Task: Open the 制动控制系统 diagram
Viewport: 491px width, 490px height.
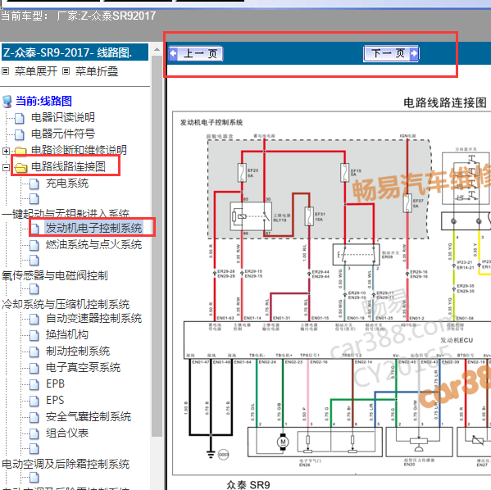Action: click(78, 351)
